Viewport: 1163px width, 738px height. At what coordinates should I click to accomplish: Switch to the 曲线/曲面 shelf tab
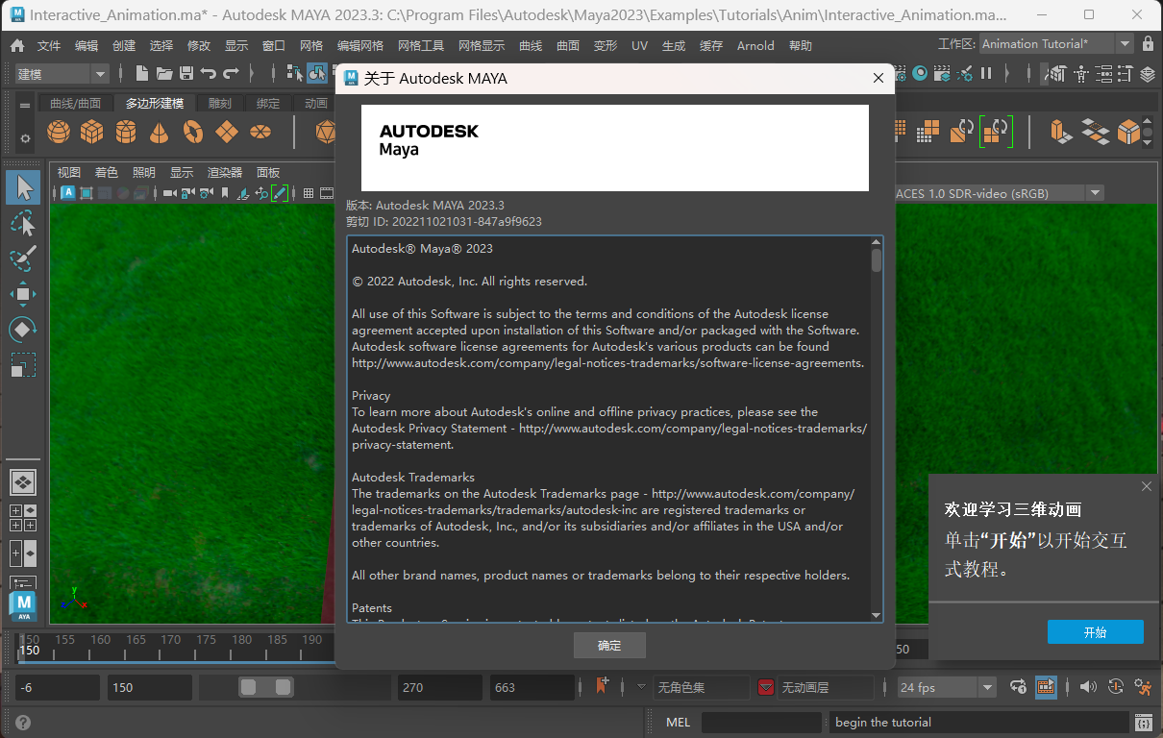pyautogui.click(x=75, y=104)
